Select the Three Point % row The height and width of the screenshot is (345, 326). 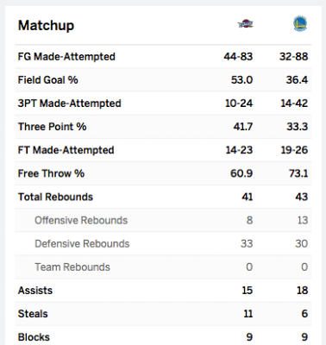[163, 127]
